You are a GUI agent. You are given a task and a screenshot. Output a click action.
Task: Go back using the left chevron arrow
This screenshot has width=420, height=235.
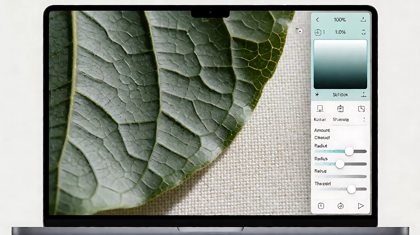[x=317, y=20]
